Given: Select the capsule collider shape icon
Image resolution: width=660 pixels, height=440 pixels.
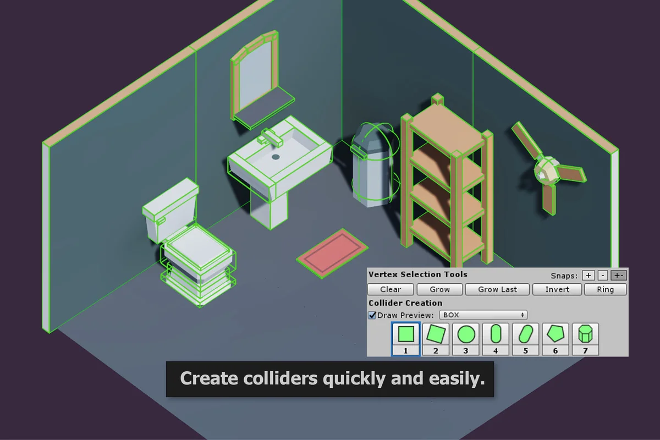Looking at the screenshot, I should pos(496,336).
